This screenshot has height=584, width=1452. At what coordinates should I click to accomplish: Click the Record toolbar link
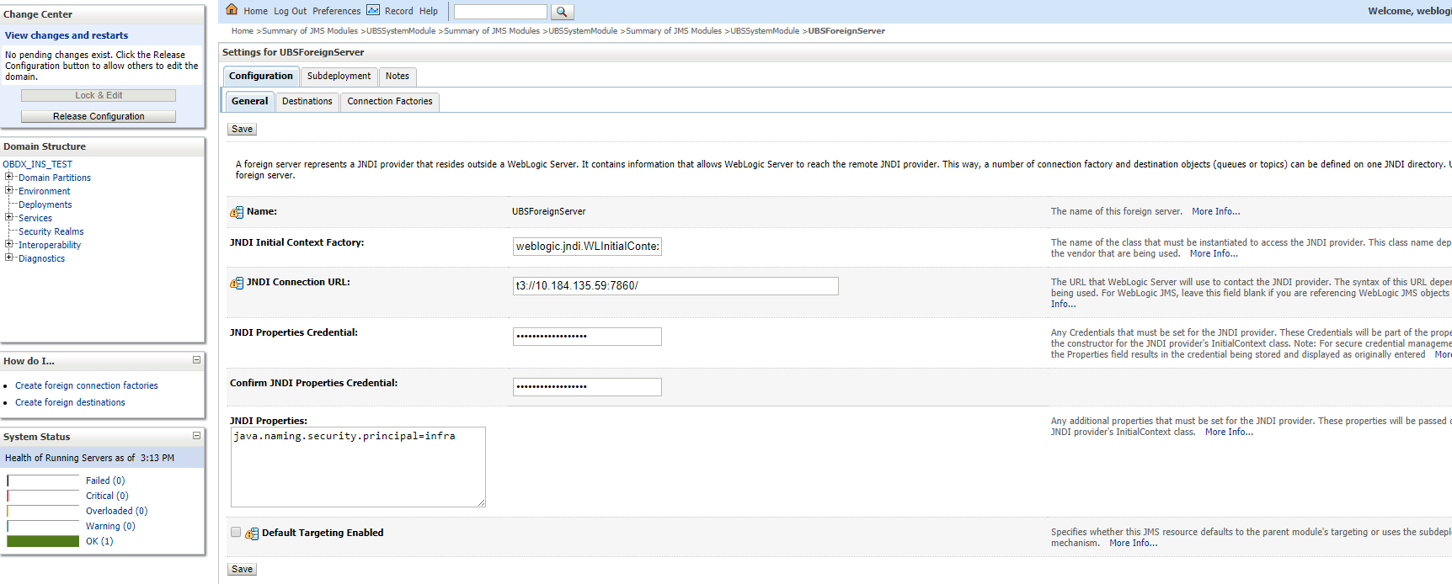coord(399,11)
